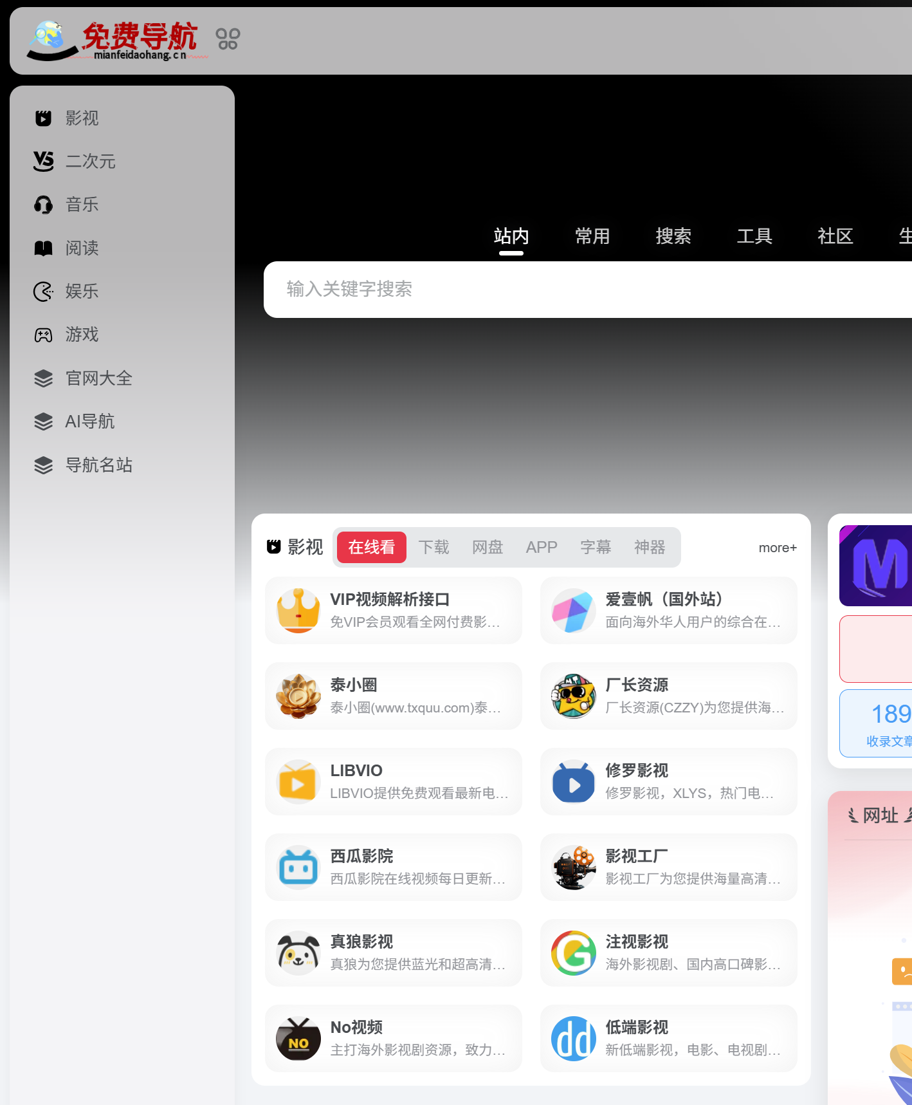The image size is (912, 1105).
Task: Open the VIP视频解析接口 title link
Action: pos(390,599)
